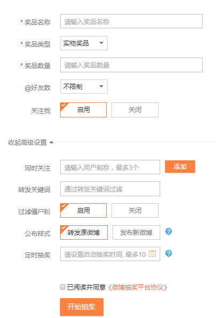
Task: Collapse 收起高级设置 section
Action: click(31, 142)
